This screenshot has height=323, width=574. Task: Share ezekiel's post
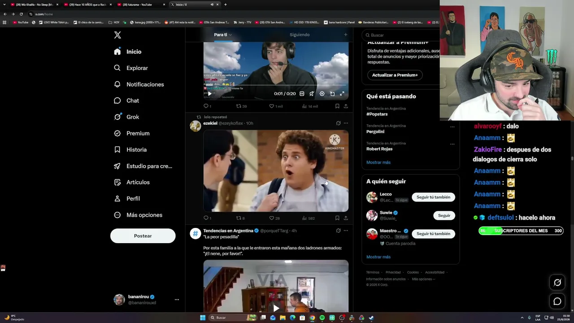coord(346,218)
